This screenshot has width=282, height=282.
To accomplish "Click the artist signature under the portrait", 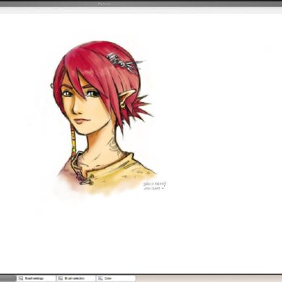I will (155, 186).
